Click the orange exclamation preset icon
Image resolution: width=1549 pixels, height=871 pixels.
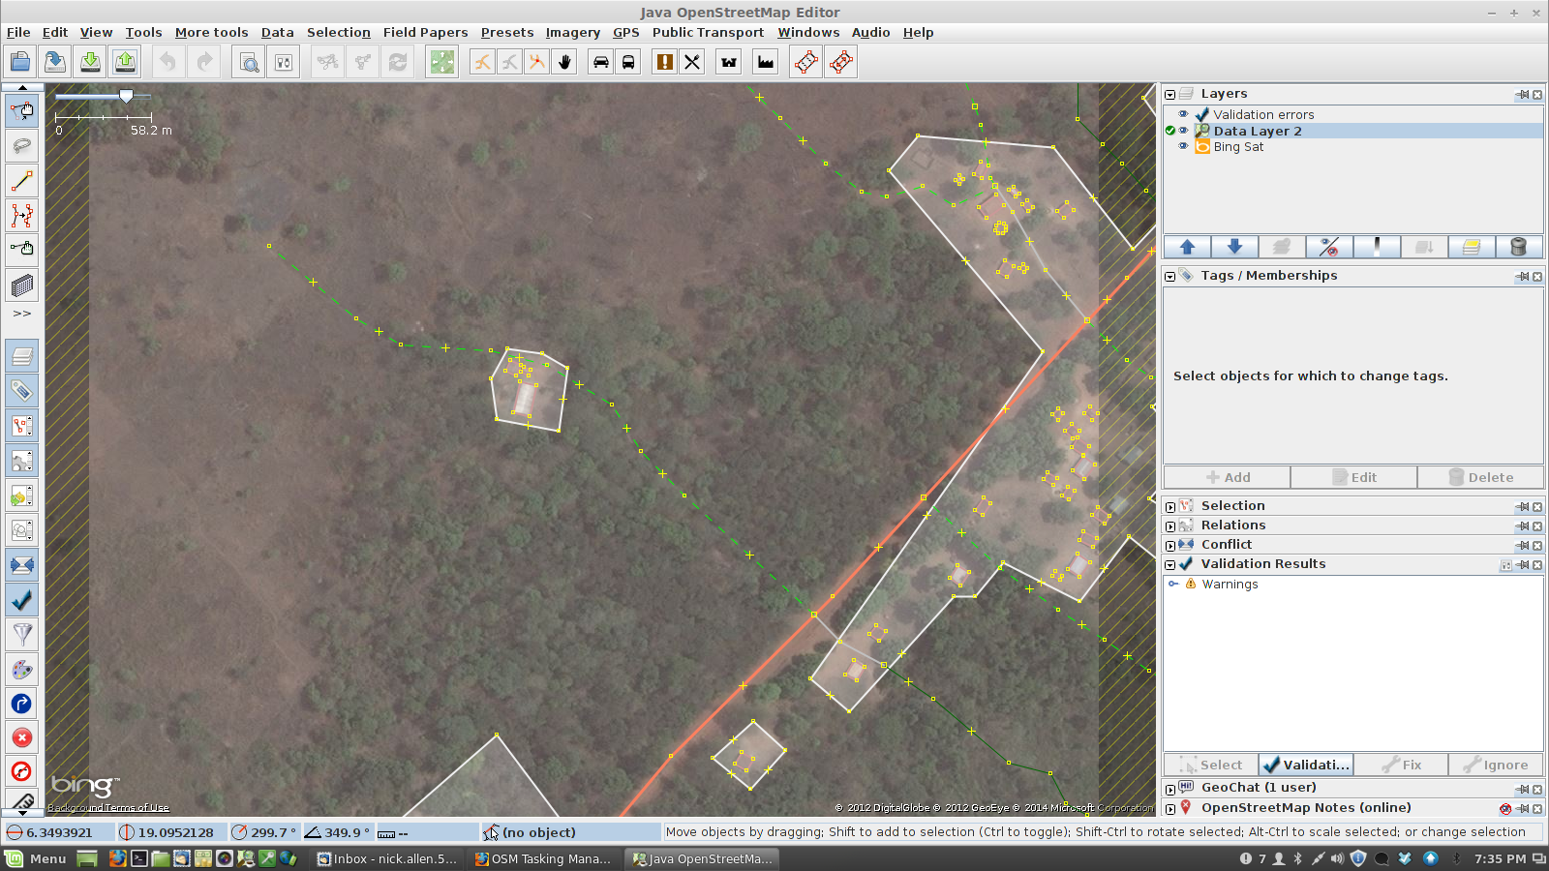coord(665,62)
